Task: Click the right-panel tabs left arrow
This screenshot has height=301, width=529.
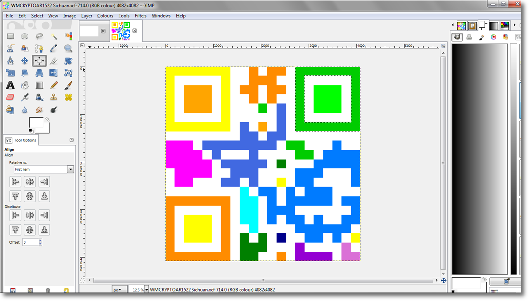Action: (453, 25)
